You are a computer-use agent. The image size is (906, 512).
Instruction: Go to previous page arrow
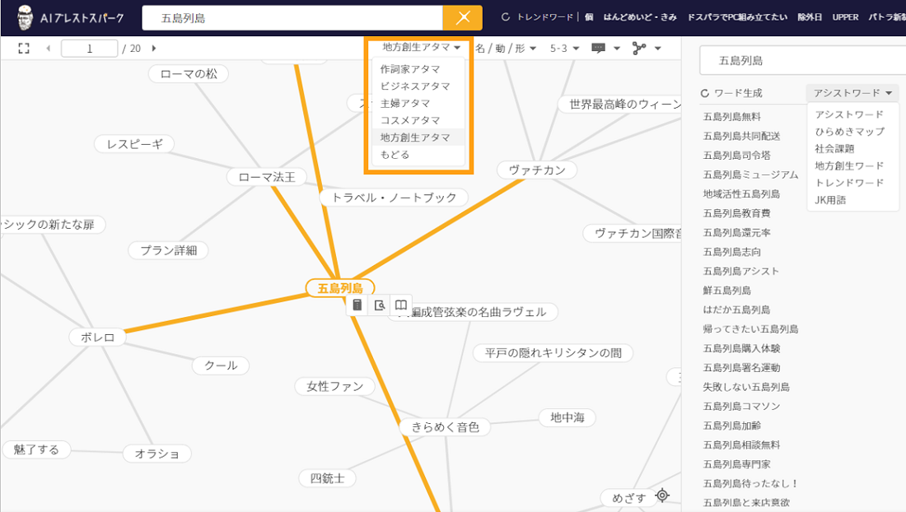click(49, 49)
